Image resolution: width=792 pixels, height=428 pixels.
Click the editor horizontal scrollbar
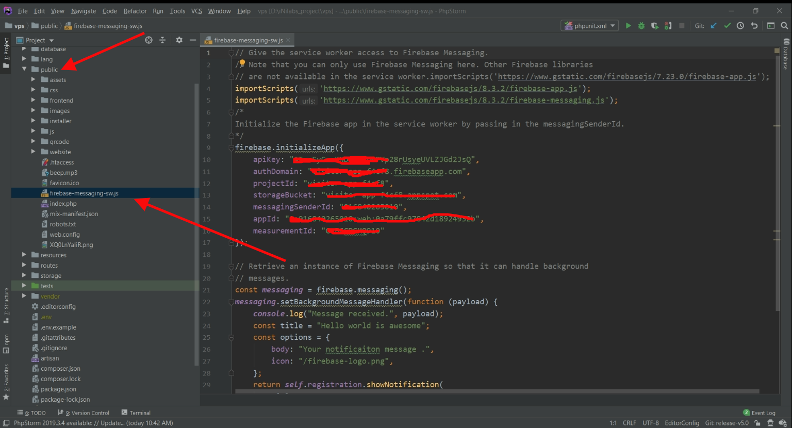497,391
